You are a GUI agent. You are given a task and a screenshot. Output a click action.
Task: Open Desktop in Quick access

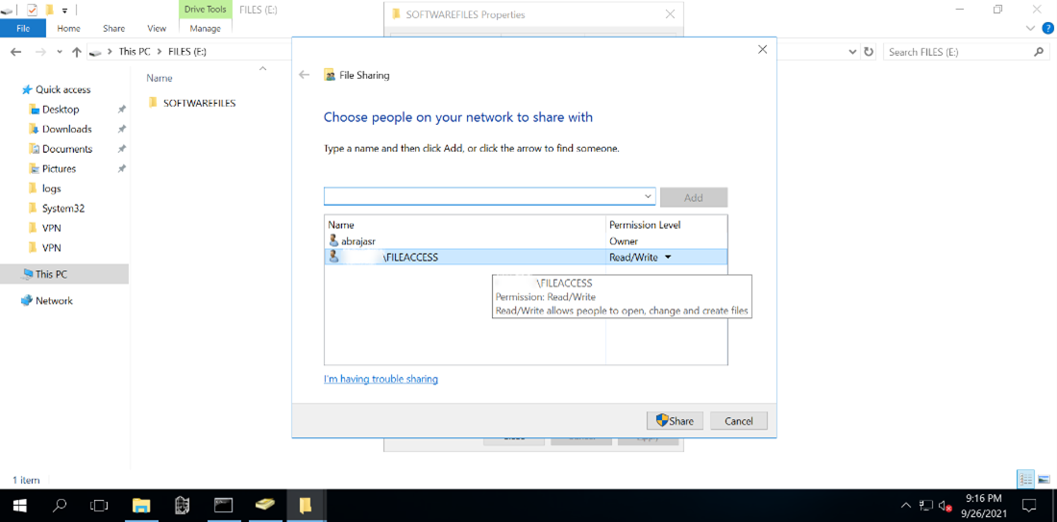(61, 110)
